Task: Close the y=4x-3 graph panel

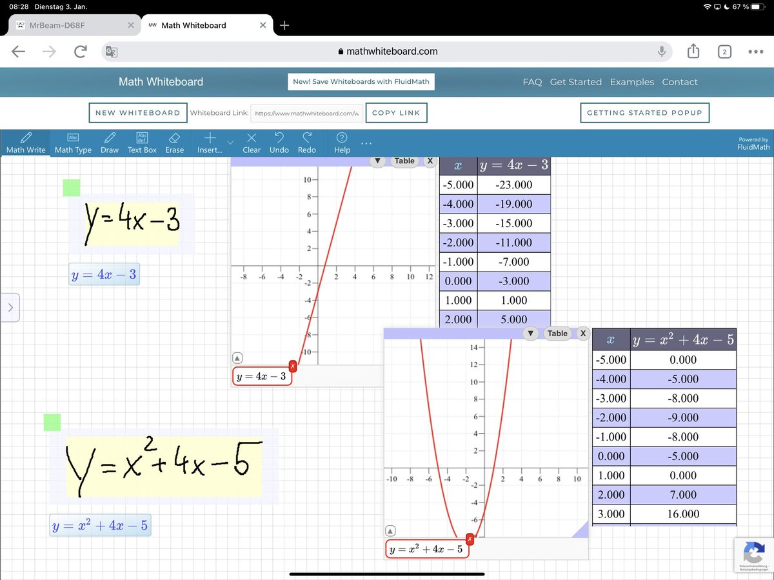Action: pos(430,161)
